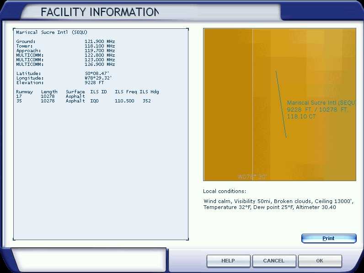Dismiss dialog with the CANCEL button
Image resolution: width=364 pixels, height=273 pixels.
pyautogui.click(x=274, y=261)
